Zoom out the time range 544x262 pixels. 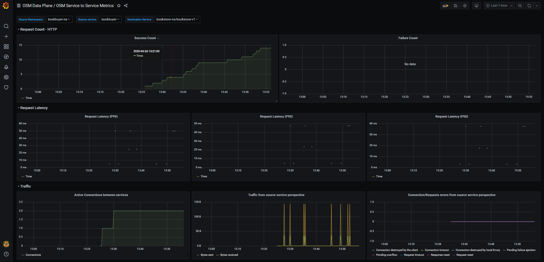click(520, 6)
